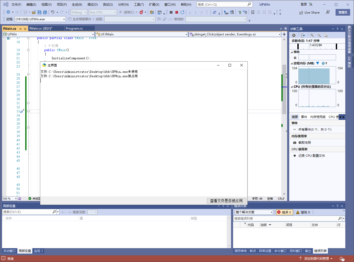Open the 进程 UFWin.exe process dropdown
The image size is (354, 262).
click(x=64, y=19)
